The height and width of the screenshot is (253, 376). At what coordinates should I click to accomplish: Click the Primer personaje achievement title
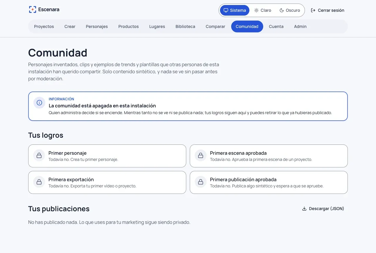(x=68, y=153)
